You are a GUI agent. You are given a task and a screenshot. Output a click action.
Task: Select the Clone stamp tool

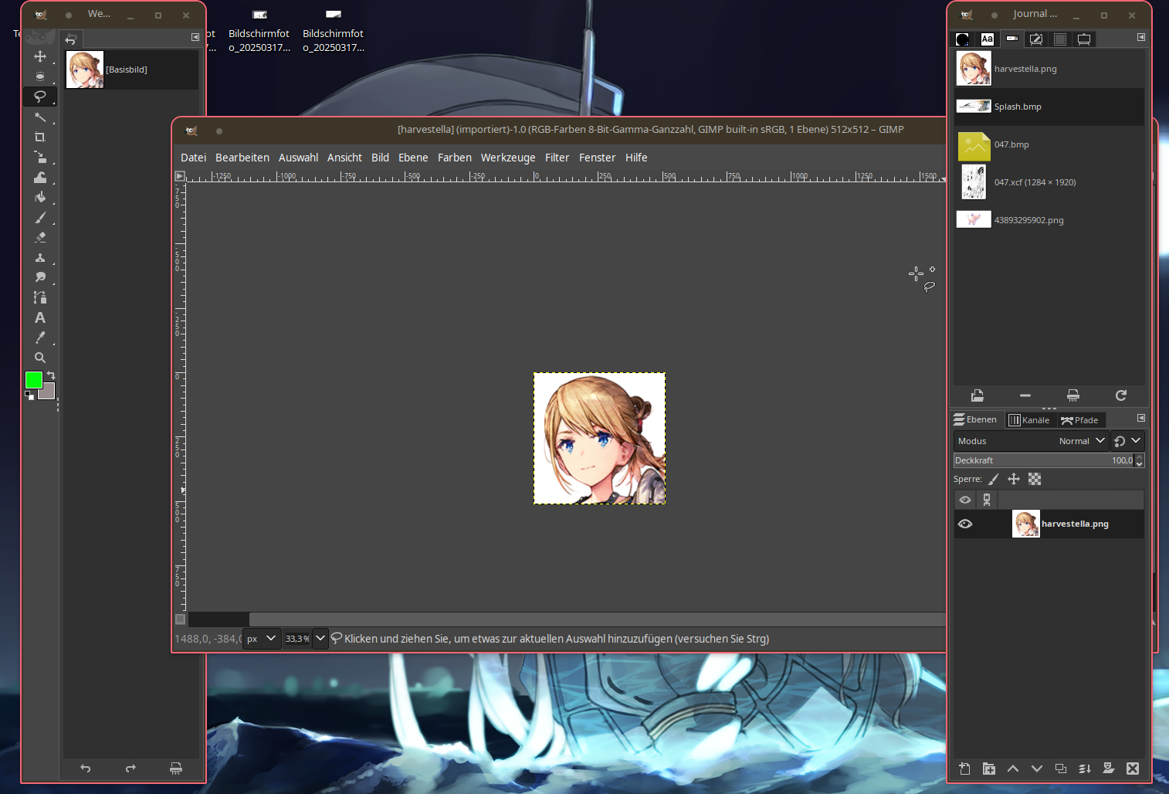tap(40, 257)
